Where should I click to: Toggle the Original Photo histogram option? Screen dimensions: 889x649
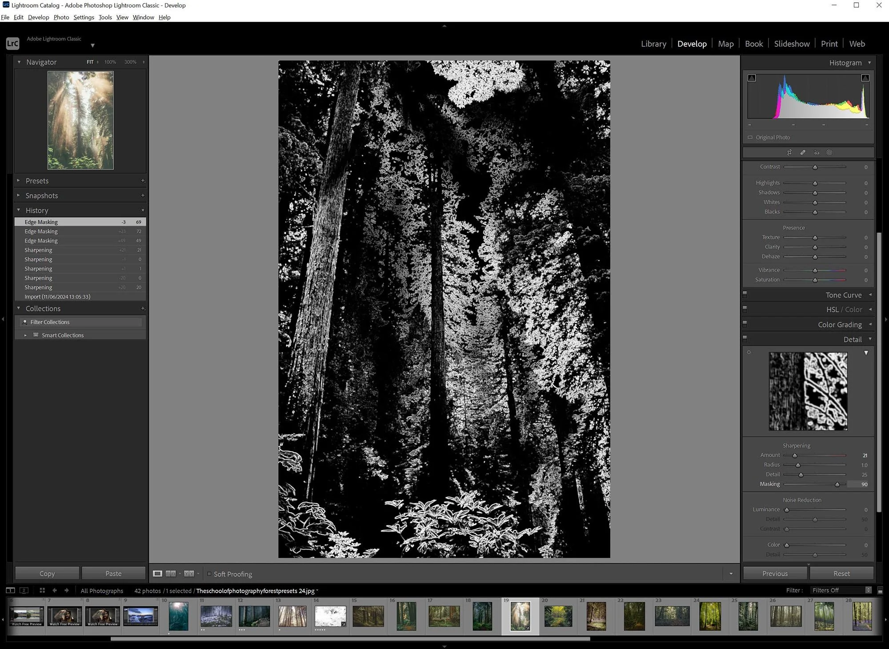pos(750,137)
